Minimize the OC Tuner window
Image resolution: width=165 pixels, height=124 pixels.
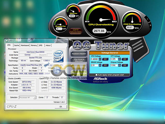point(147,19)
